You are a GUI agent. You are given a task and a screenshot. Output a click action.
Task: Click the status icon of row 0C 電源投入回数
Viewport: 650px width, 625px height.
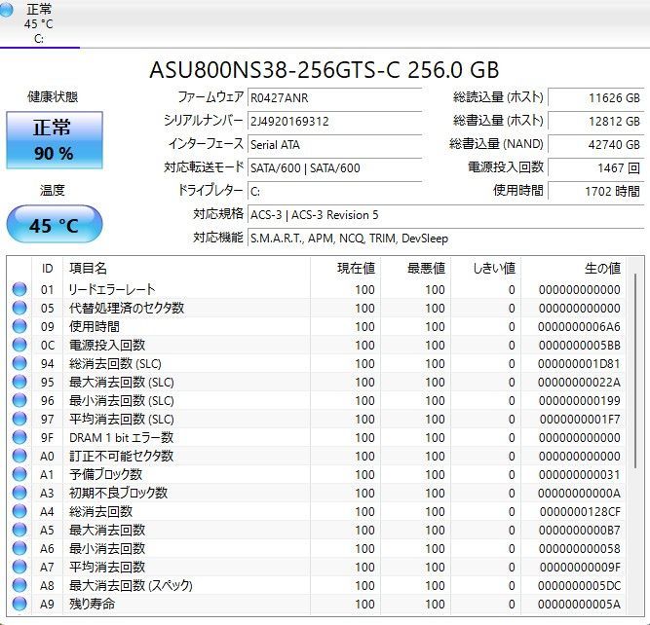[19, 345]
